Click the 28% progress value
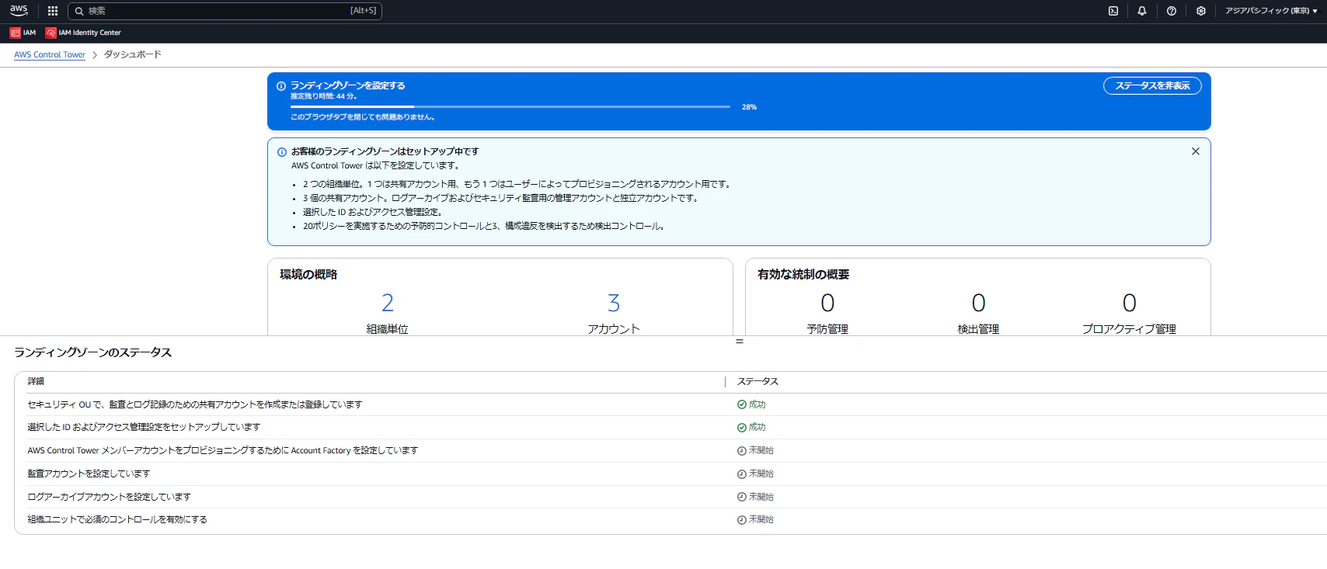 point(749,107)
